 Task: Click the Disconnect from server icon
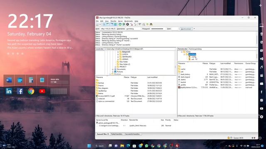[x=131, y=24]
